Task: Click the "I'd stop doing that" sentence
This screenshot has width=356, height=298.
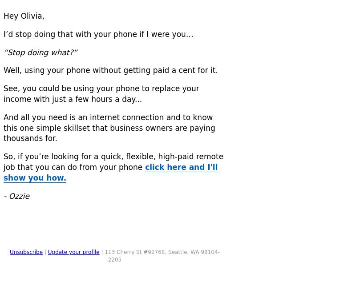Action: point(98,34)
